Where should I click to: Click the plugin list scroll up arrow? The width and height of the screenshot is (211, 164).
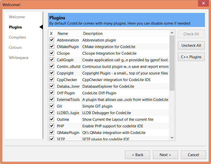(x=172, y=33)
